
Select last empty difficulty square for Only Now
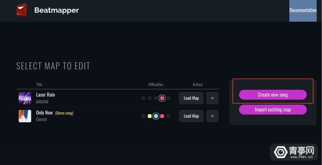[168, 116]
